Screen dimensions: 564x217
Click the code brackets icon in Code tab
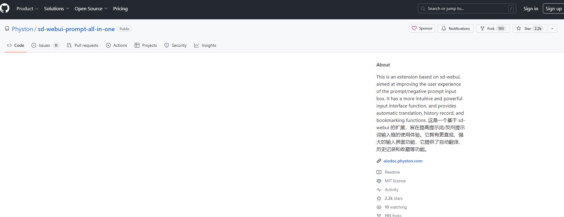pos(9,45)
